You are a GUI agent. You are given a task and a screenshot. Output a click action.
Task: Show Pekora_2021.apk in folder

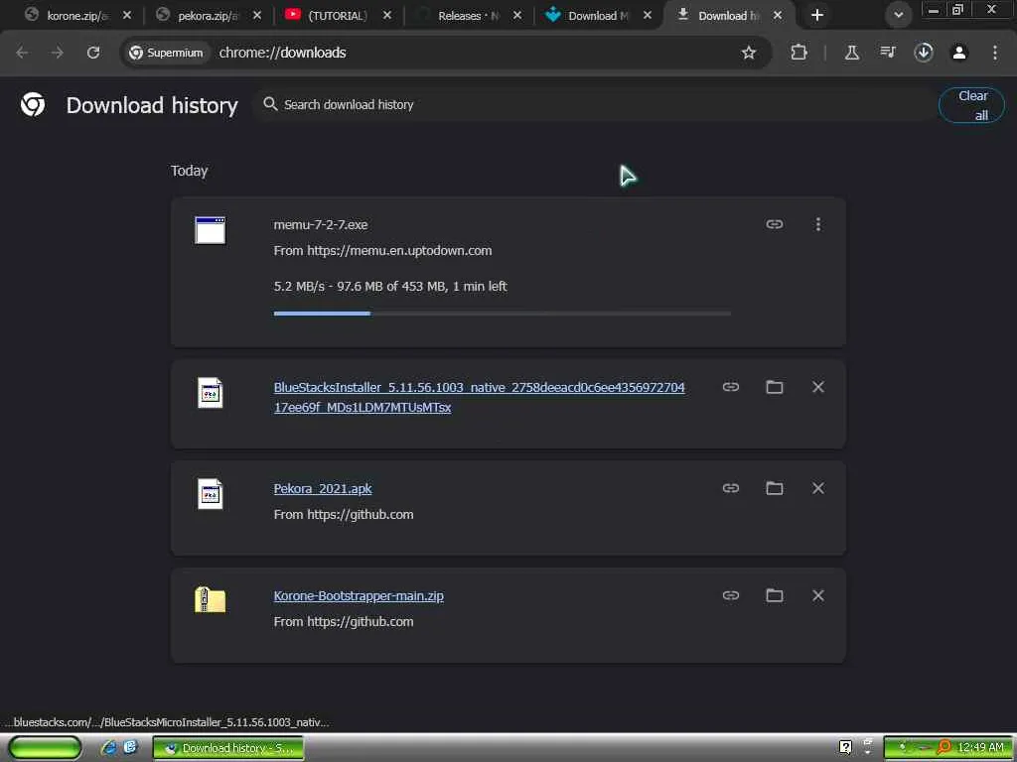(x=775, y=488)
